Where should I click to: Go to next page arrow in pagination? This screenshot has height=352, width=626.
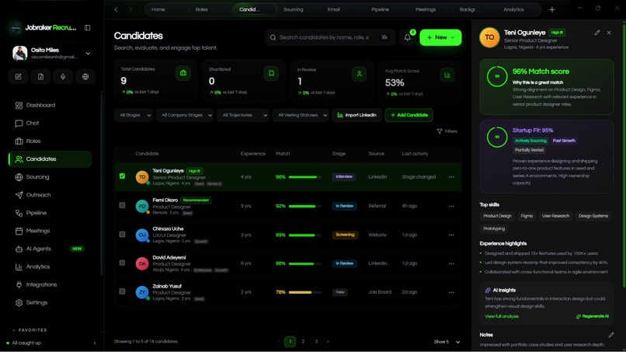[329, 342]
